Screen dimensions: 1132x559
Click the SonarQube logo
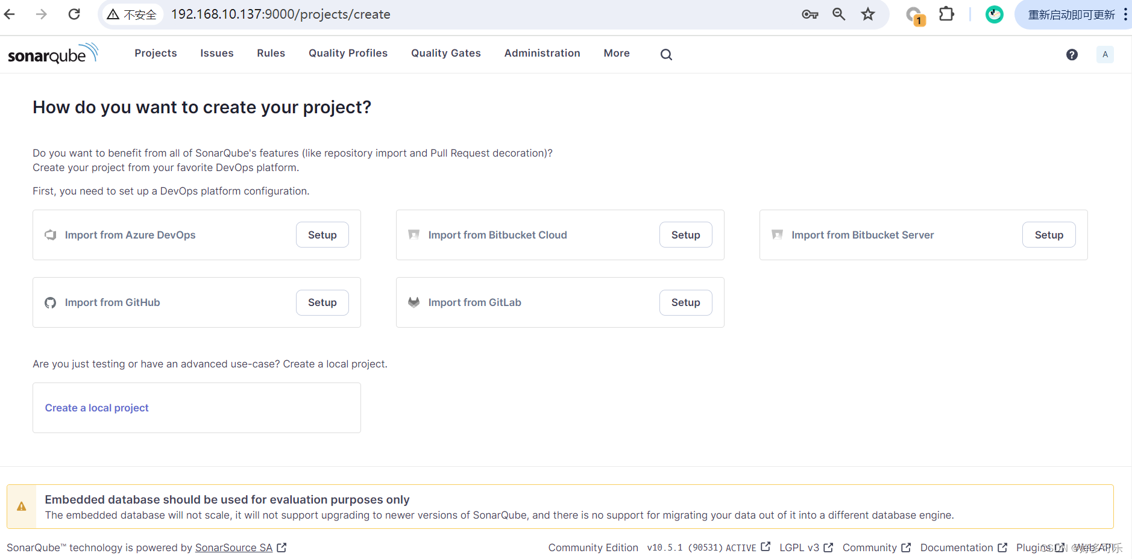[52, 54]
